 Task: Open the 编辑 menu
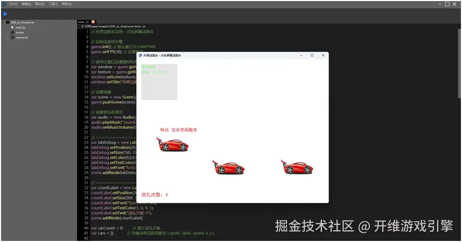click(26, 4)
